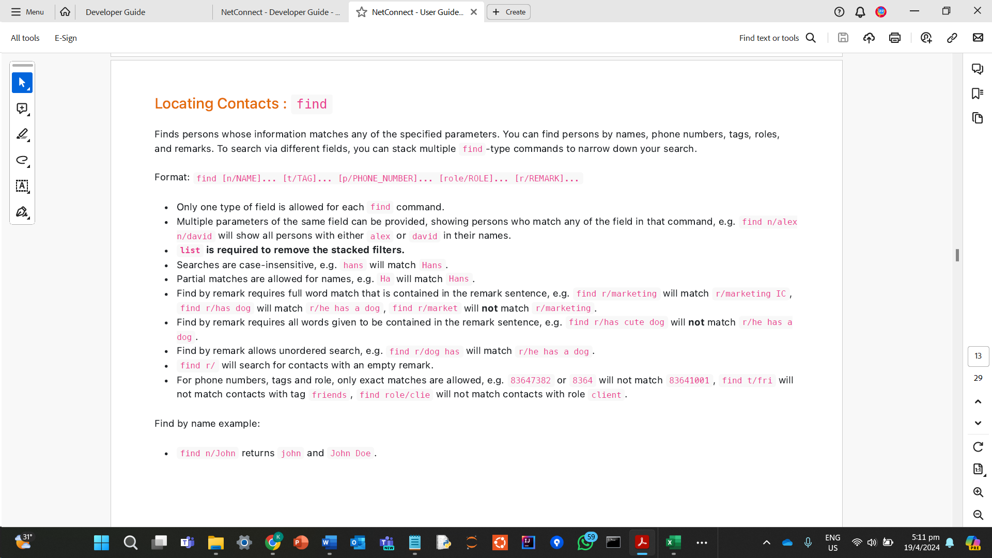Click the Create button
Screen dimensions: 992x558
pyautogui.click(x=509, y=12)
